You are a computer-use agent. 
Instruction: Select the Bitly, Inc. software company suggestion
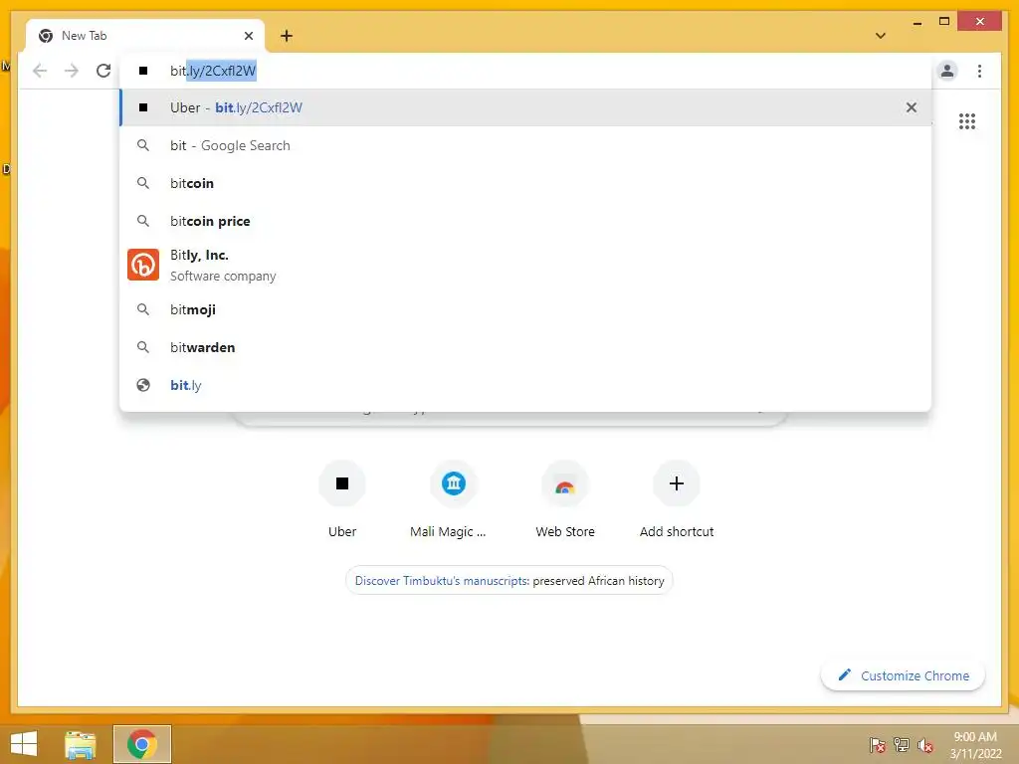coord(525,265)
